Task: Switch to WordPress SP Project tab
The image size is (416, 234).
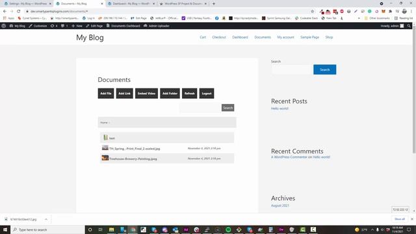Action: (183, 4)
